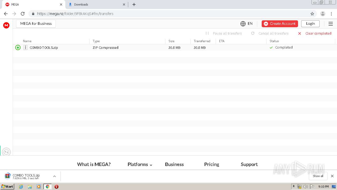Click Chrome icon in taskbar
The image size is (337, 190).
[48, 187]
